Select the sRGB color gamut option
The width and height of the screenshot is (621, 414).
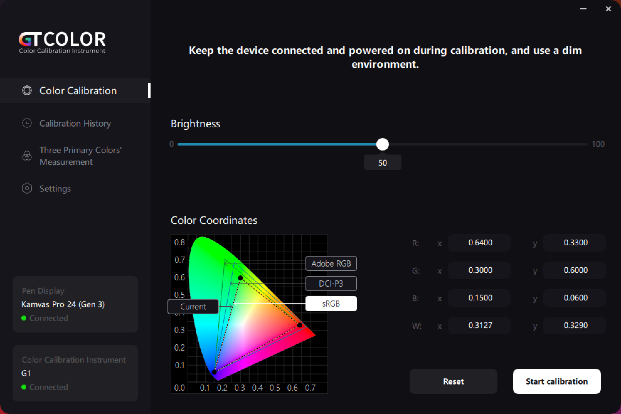tap(331, 303)
